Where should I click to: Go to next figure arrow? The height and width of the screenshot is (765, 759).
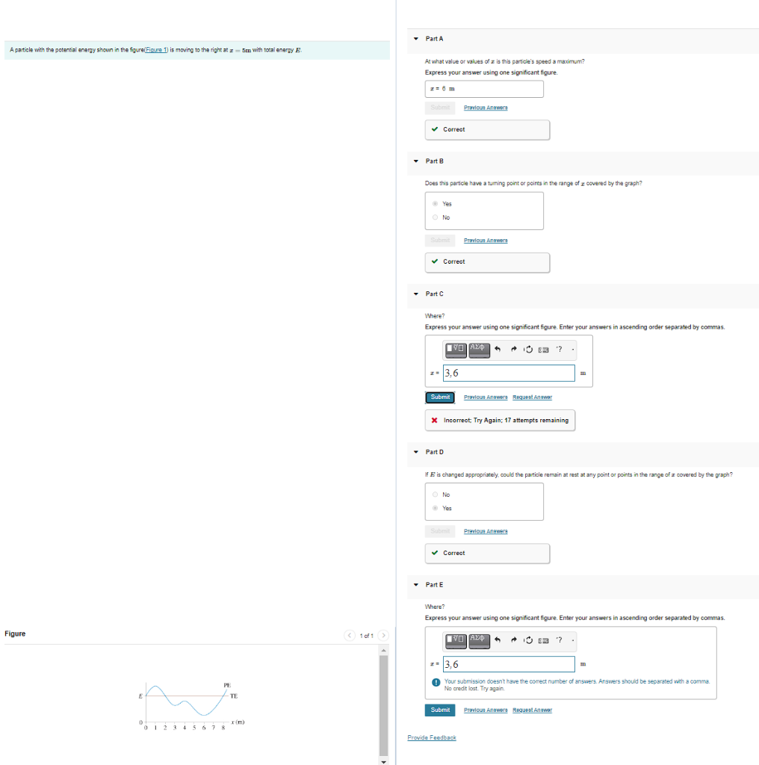point(383,635)
